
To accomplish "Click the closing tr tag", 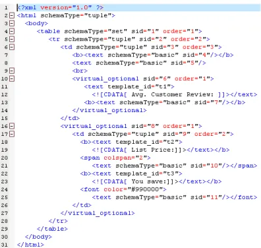I will [58, 221].
